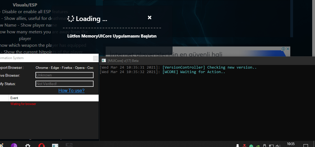Open the volume speaker tray icon
The width and height of the screenshot is (315, 147).
[x=278, y=146]
